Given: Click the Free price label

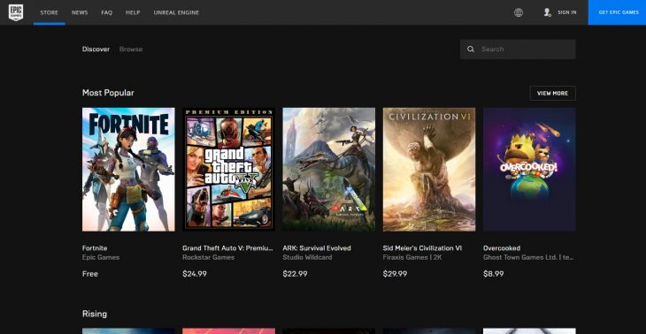Looking at the screenshot, I should pyautogui.click(x=90, y=274).
